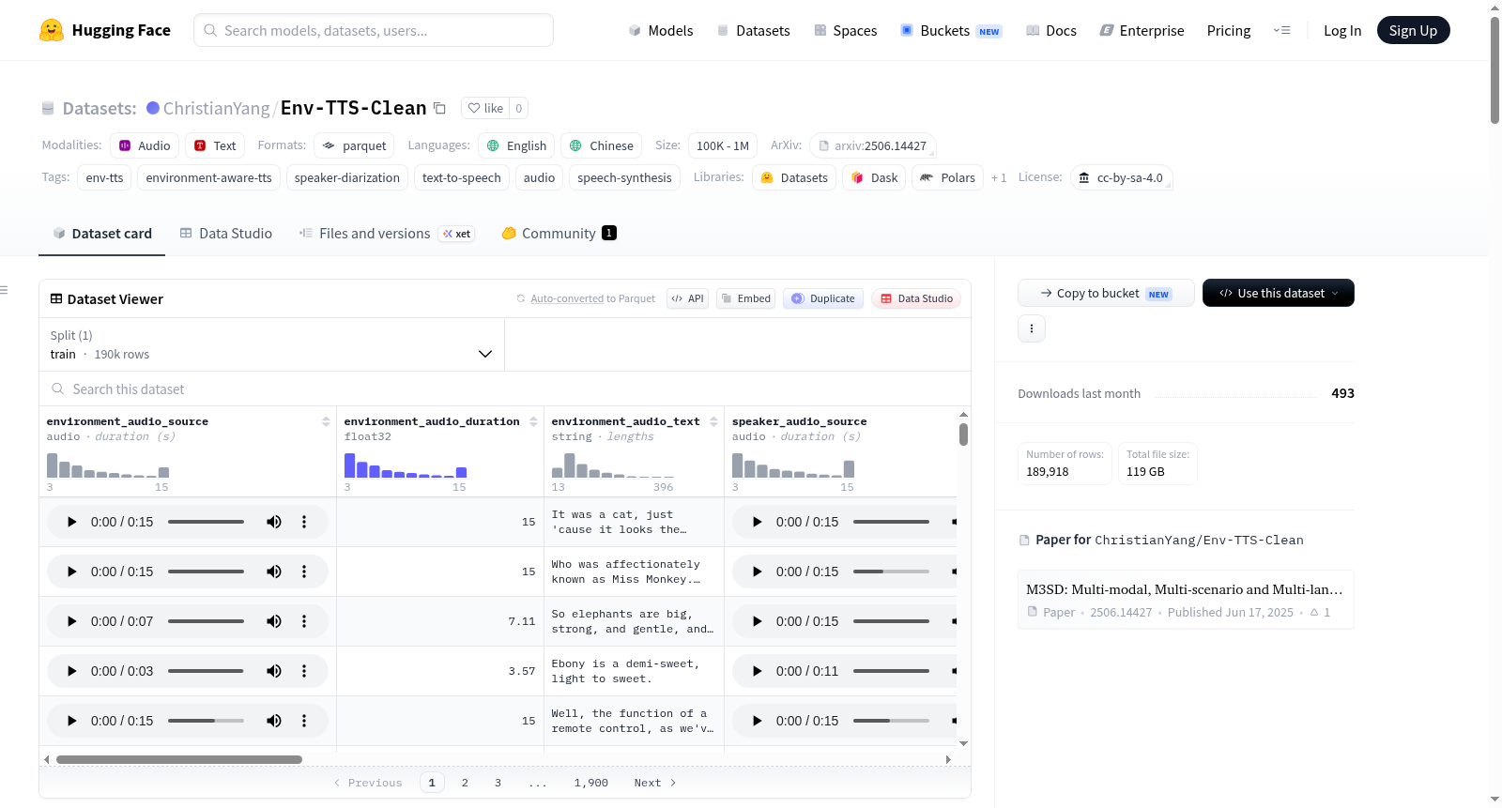Play the fifth row speaker audio
Screen dimensions: 1502x808
[x=757, y=721]
